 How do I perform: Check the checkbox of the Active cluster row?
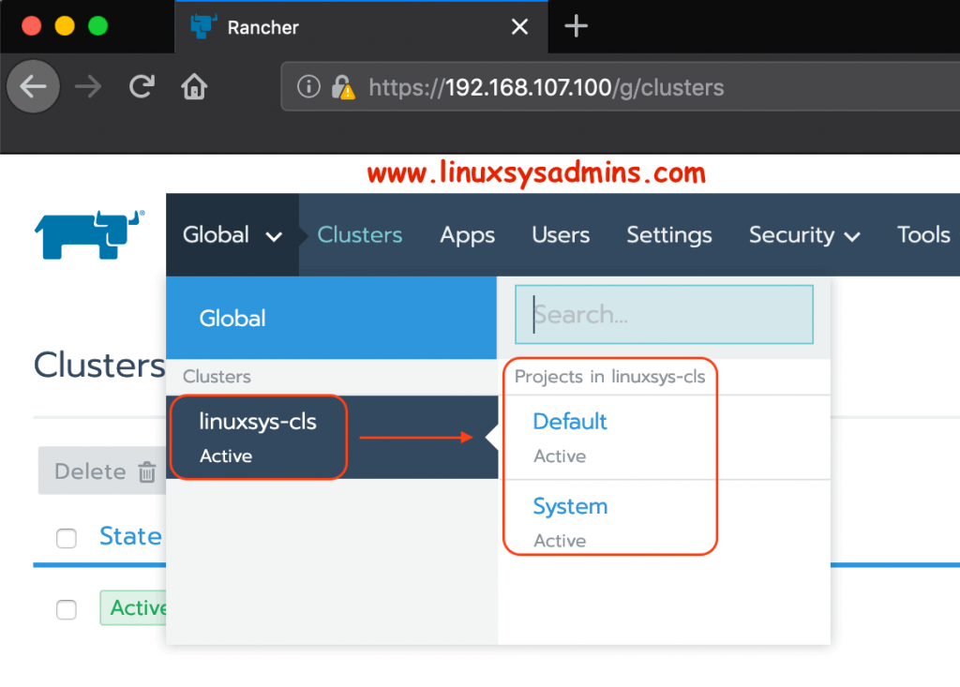click(67, 609)
